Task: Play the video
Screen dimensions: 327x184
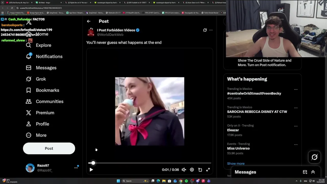Action: click(x=91, y=170)
